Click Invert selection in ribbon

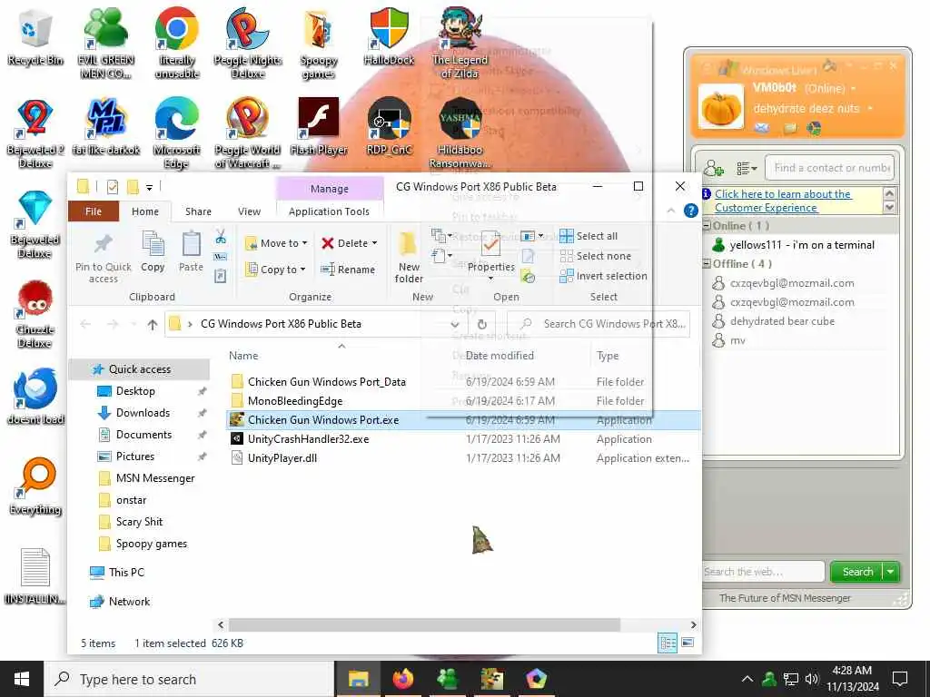pyautogui.click(x=603, y=276)
